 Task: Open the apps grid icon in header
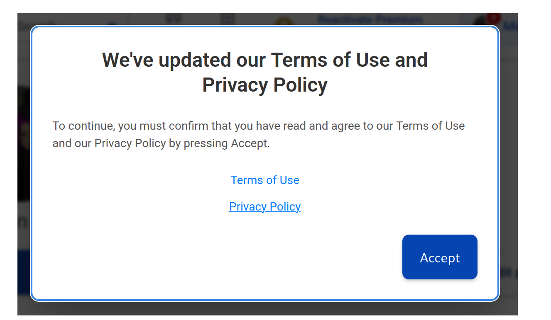coord(228,19)
